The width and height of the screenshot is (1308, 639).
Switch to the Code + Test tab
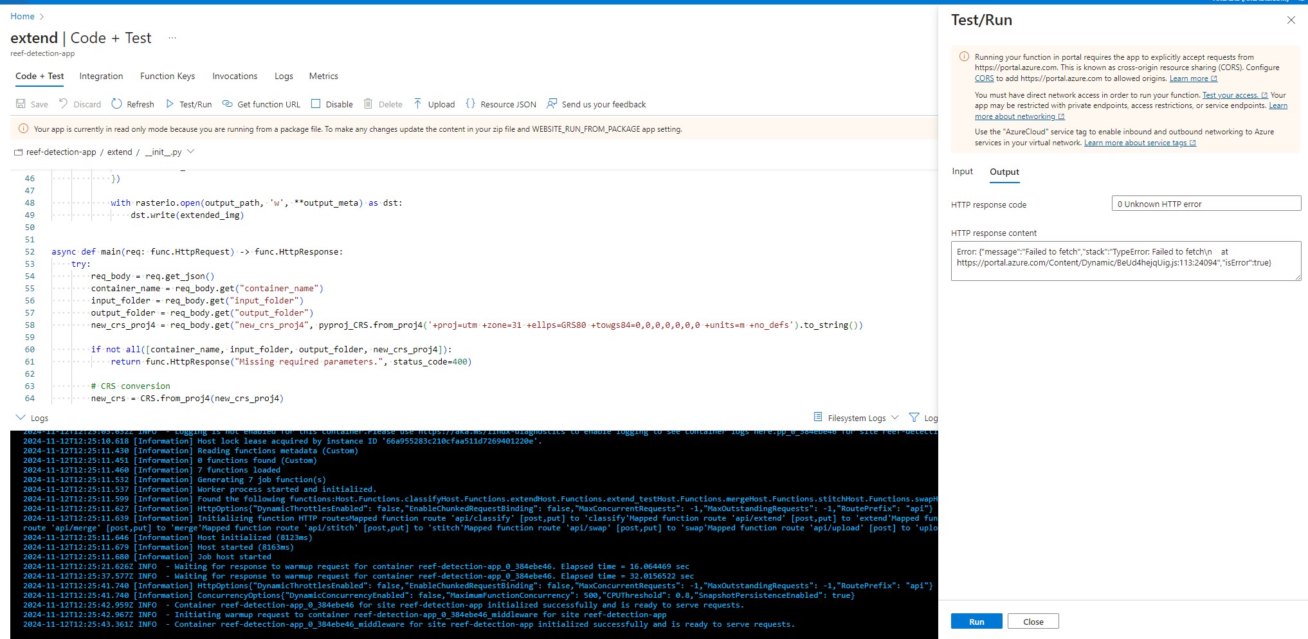point(39,76)
